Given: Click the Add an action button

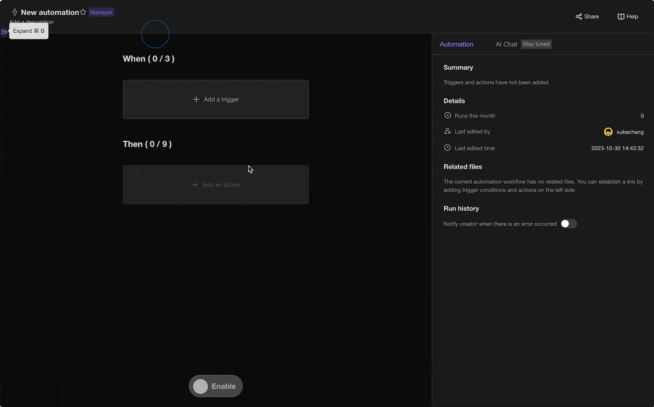Looking at the screenshot, I should point(216,185).
